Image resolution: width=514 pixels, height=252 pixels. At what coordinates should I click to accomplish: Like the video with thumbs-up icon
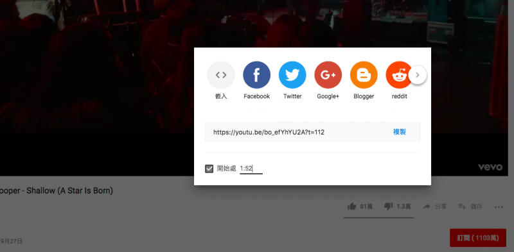click(351, 206)
